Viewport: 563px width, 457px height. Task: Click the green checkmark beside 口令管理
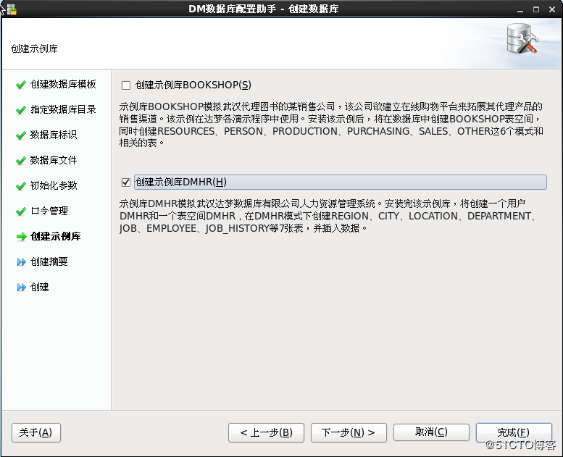[x=21, y=211]
